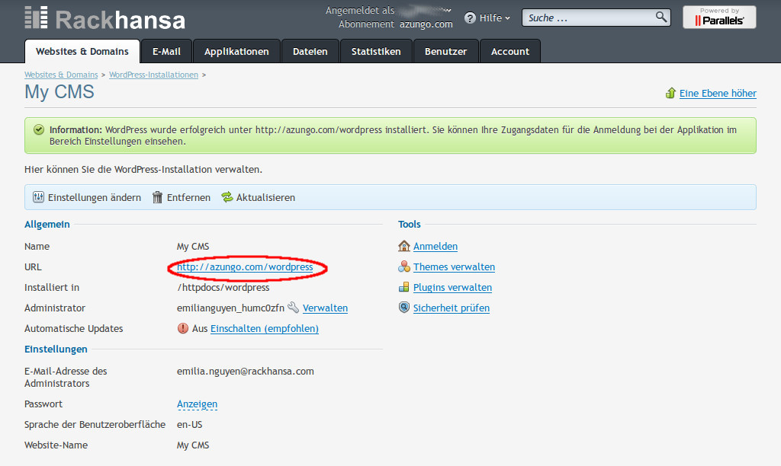Click the Tools section heading
The height and width of the screenshot is (466, 781).
pos(410,225)
